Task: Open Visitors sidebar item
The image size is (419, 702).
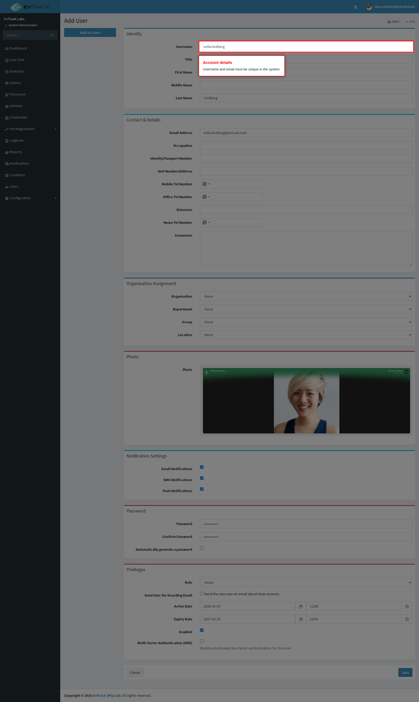Action: click(x=30, y=83)
